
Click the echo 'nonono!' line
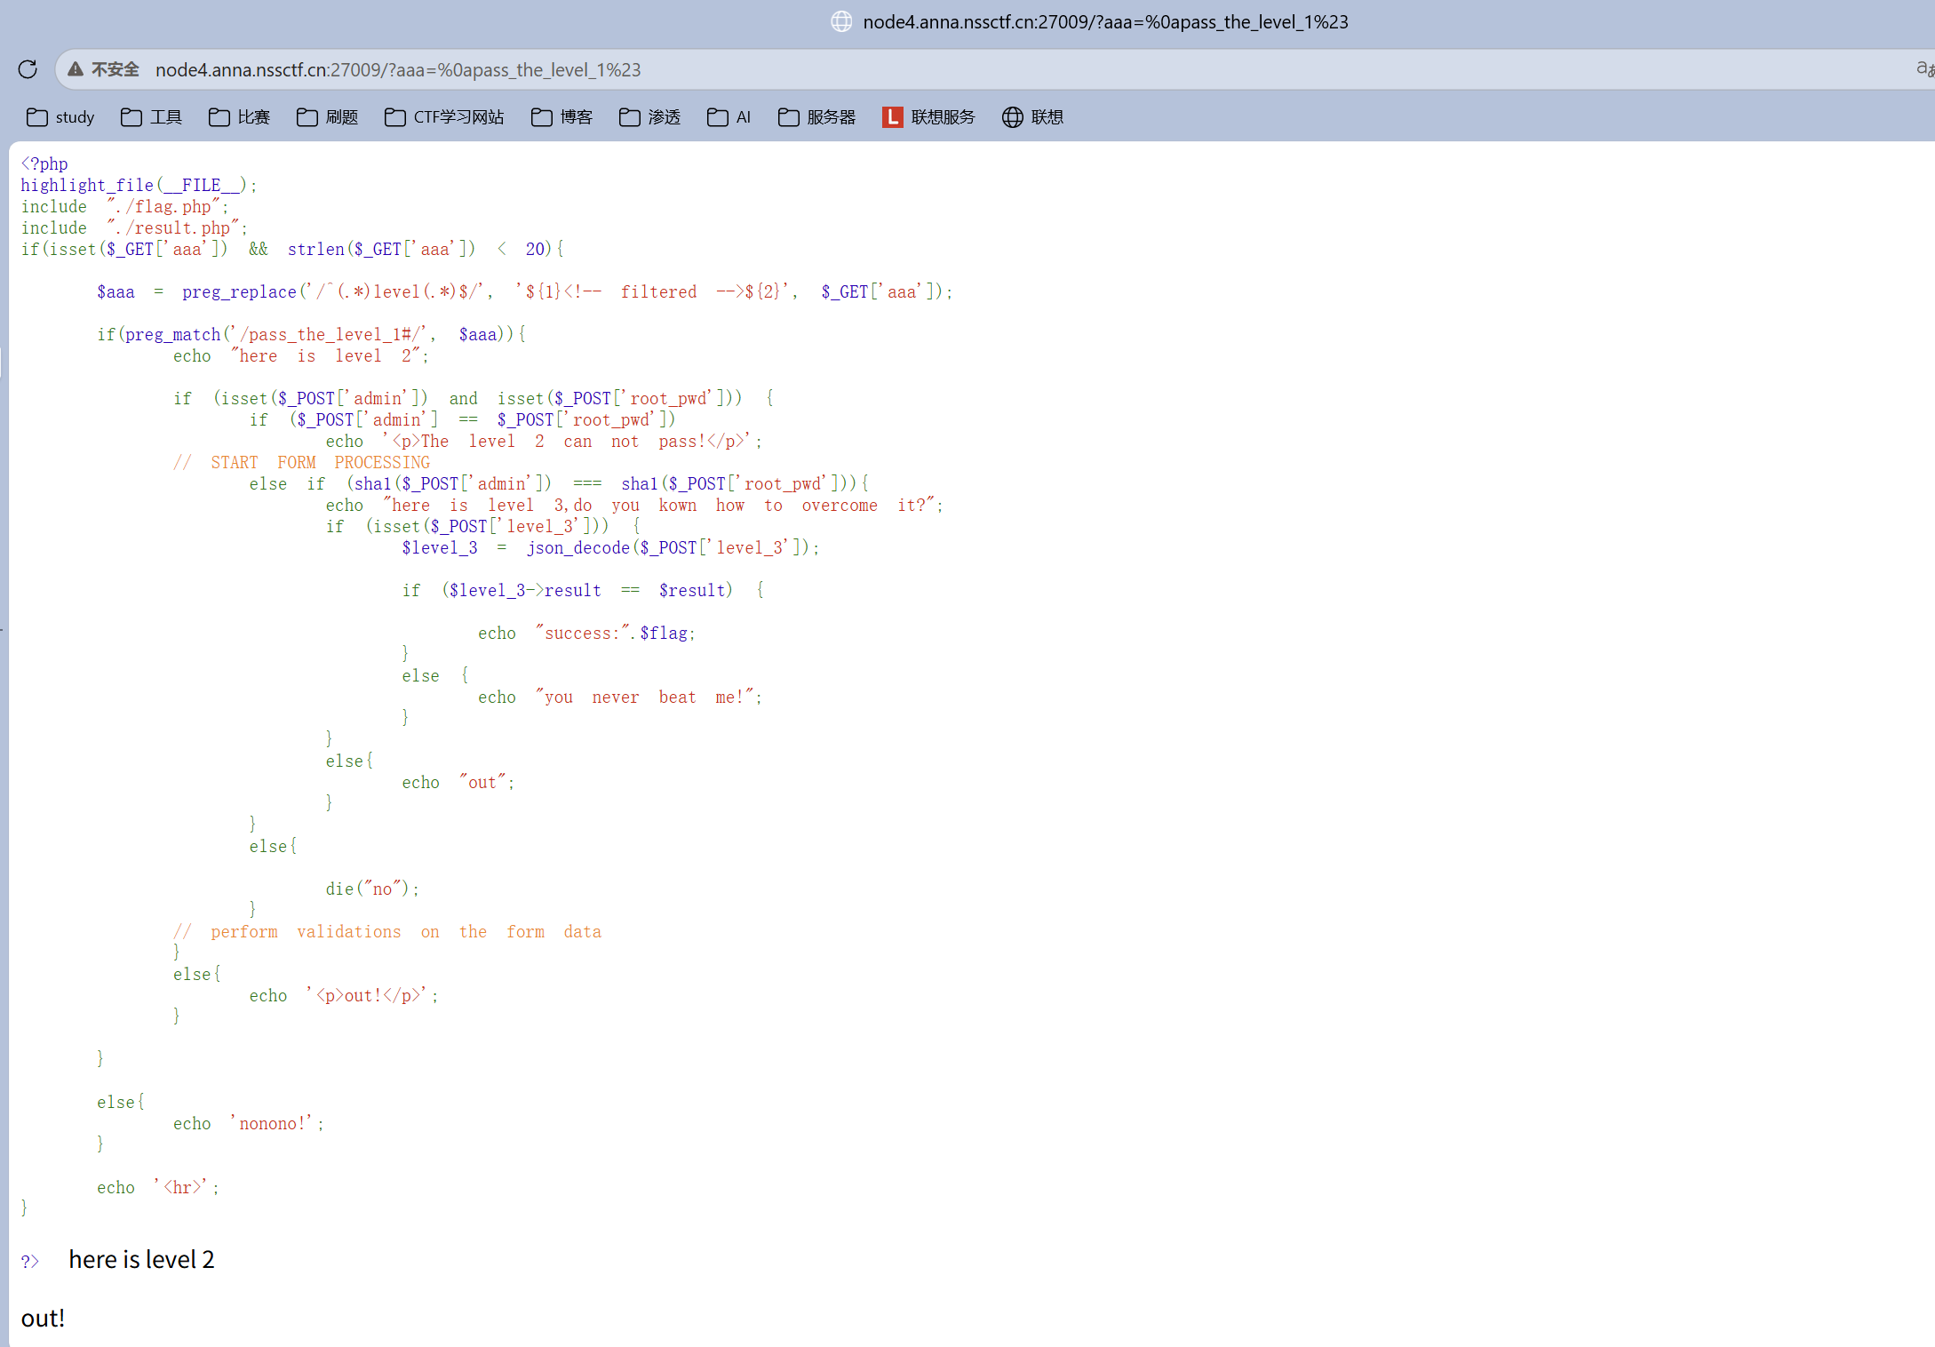click(x=249, y=1123)
